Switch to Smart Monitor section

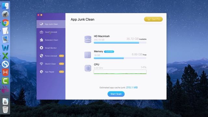coord(51,48)
